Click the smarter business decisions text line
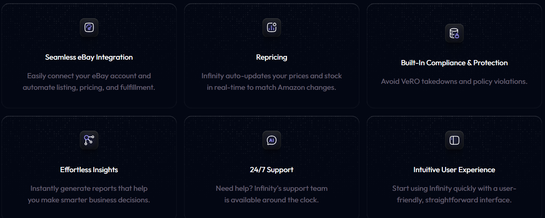545x218 pixels. 89,200
